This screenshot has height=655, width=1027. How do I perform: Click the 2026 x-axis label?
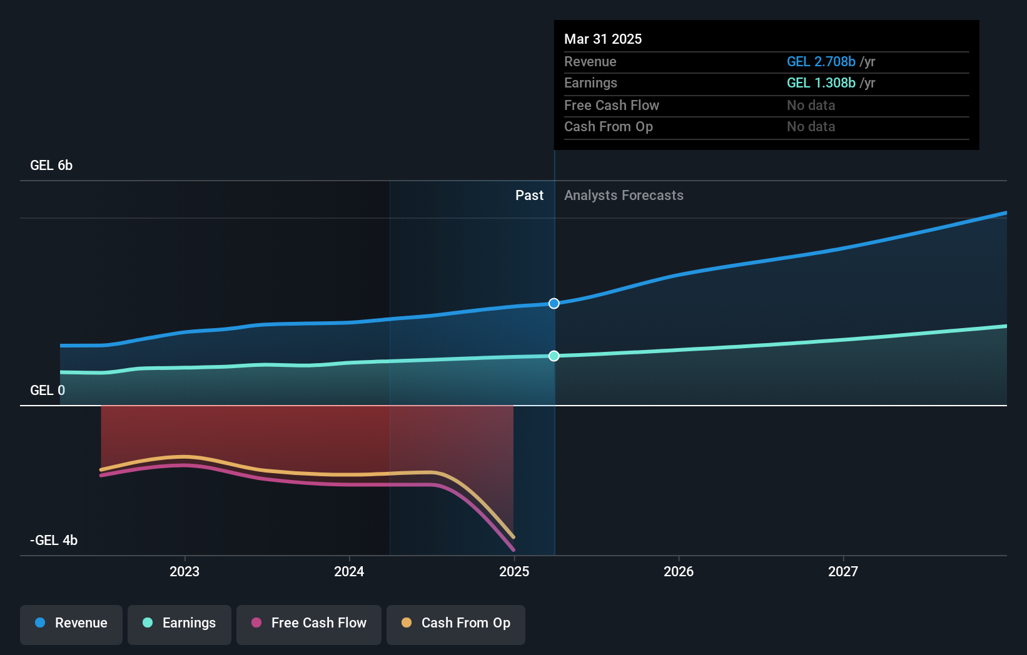pos(679,572)
